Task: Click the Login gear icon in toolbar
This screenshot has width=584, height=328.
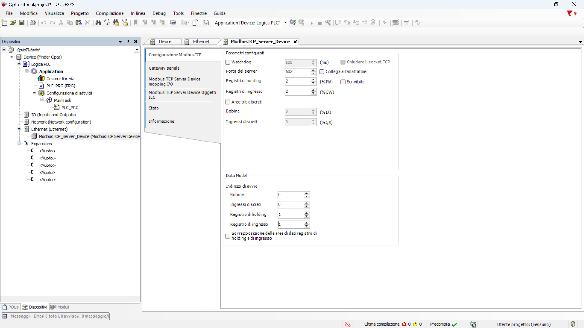Action: (x=293, y=22)
